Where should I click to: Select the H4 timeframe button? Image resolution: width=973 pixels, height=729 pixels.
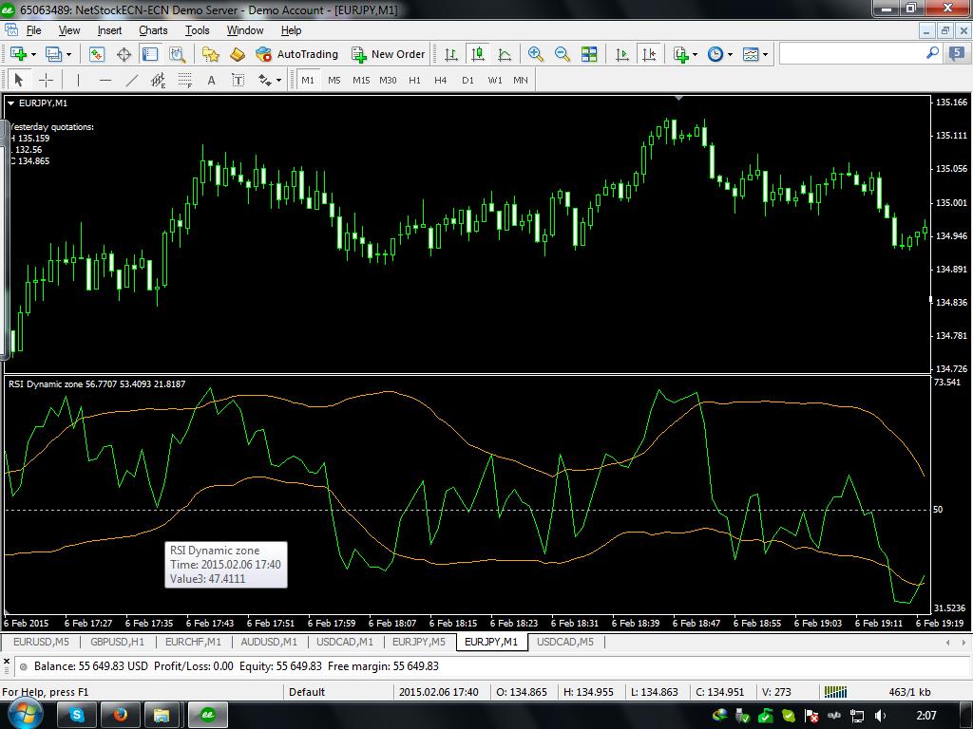(440, 80)
